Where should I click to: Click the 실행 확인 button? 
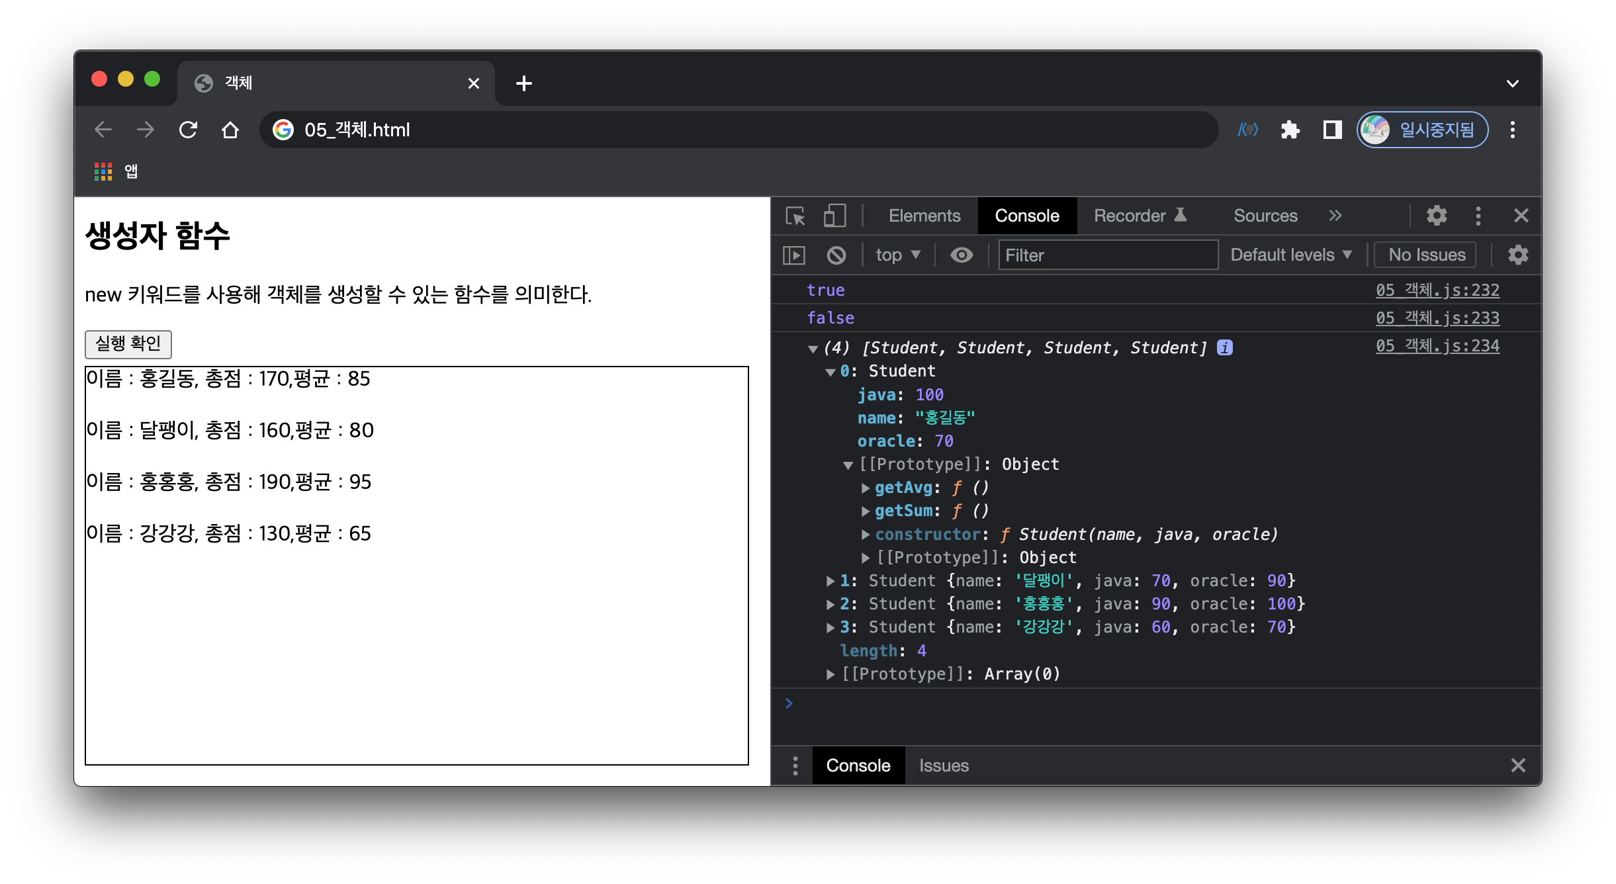coord(128,343)
